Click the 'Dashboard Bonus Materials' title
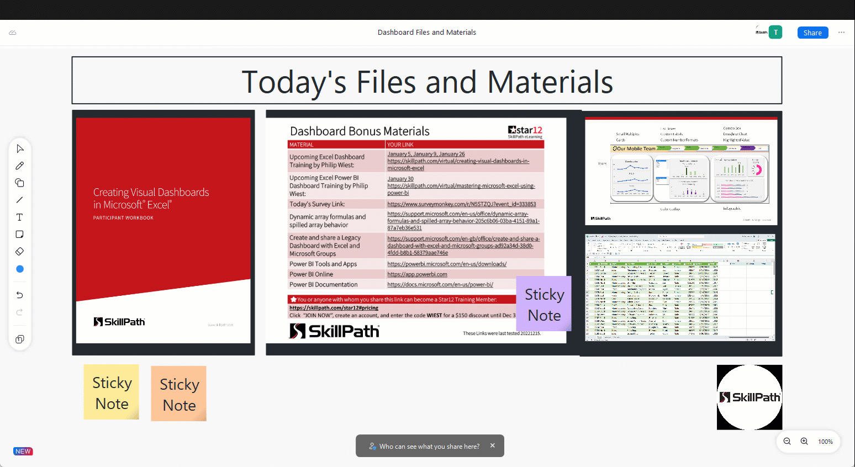 point(360,131)
